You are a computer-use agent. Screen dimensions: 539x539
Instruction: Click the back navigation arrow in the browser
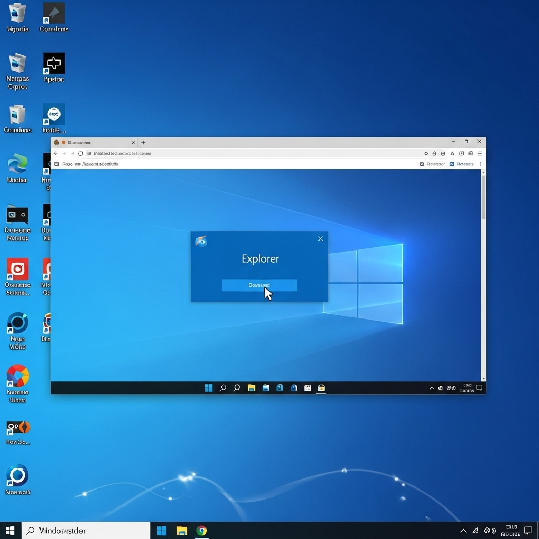coord(56,153)
